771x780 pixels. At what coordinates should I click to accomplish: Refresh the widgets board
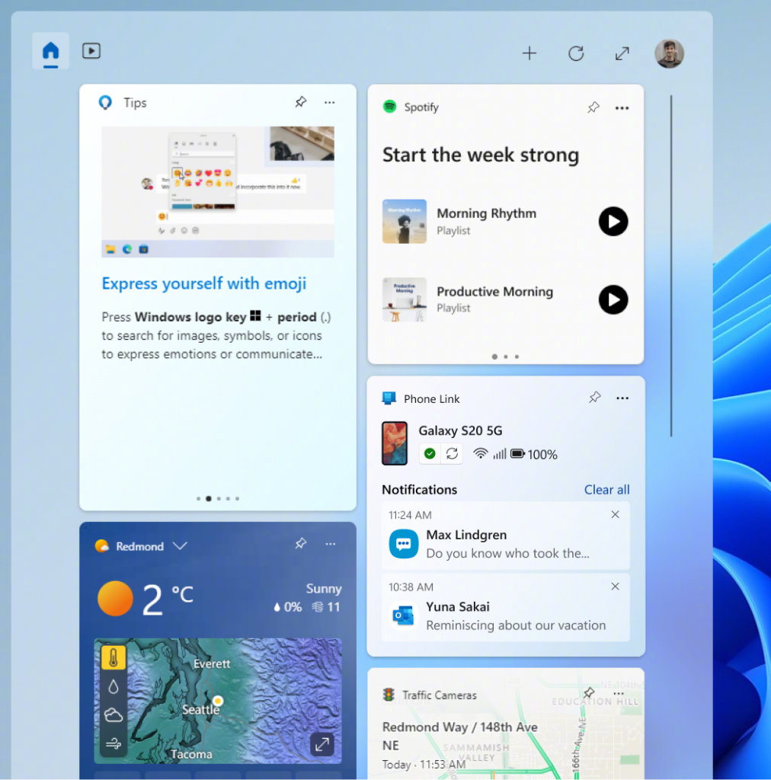click(576, 53)
